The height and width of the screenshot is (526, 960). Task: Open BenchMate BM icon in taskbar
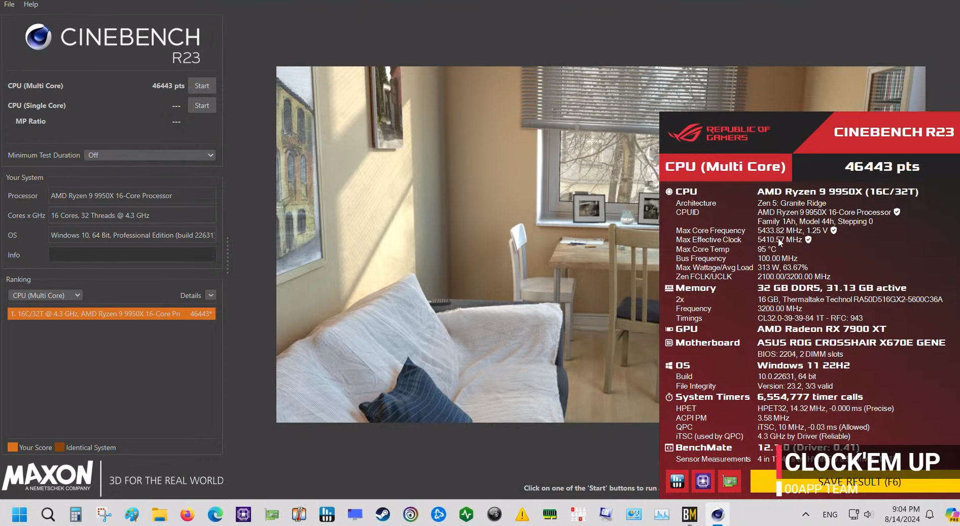[689, 514]
